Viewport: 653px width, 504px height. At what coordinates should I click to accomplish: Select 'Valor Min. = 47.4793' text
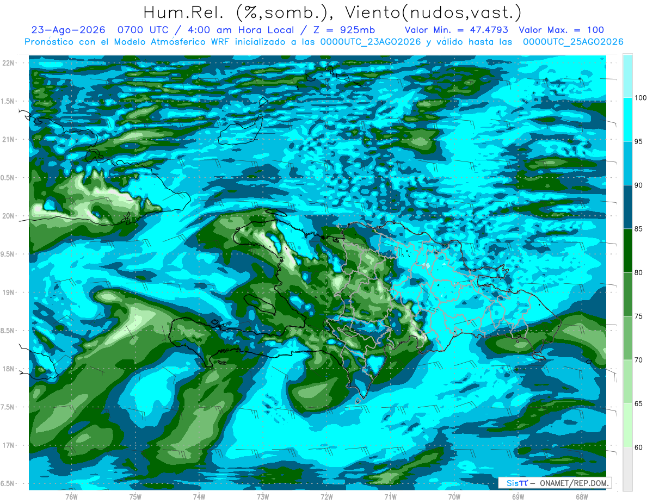coord(457,30)
